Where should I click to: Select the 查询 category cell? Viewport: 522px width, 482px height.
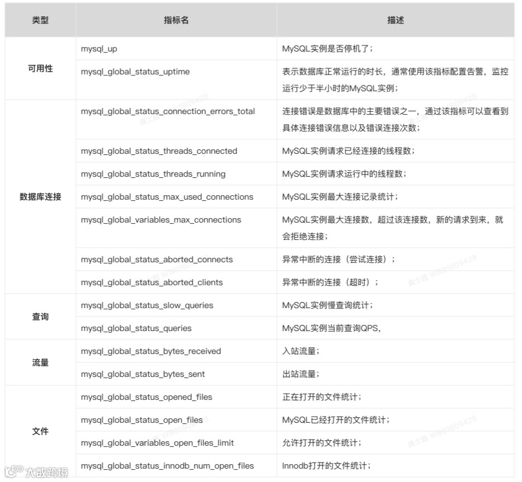[x=40, y=317]
